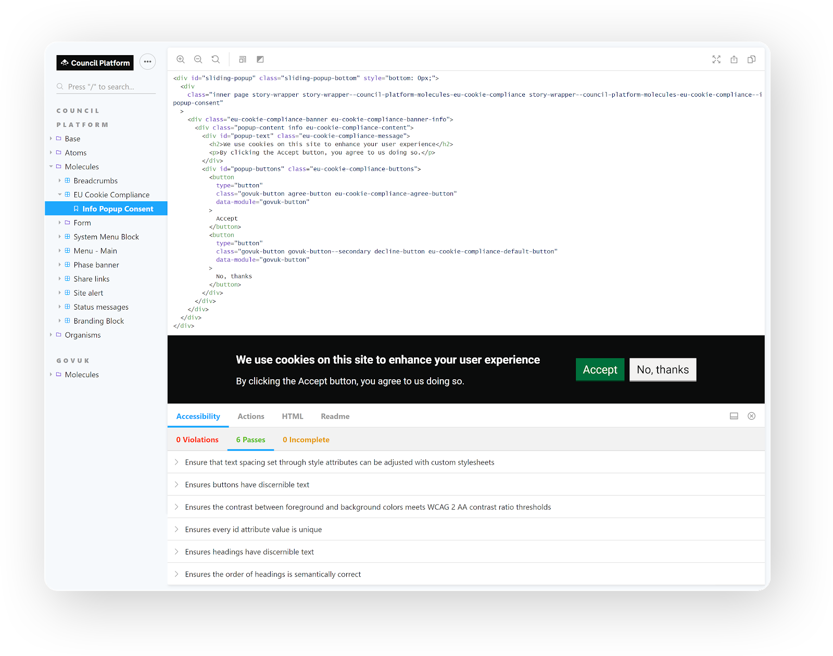This screenshot has height=656, width=833.
Task: Show the 0 Violations list
Action: (197, 440)
